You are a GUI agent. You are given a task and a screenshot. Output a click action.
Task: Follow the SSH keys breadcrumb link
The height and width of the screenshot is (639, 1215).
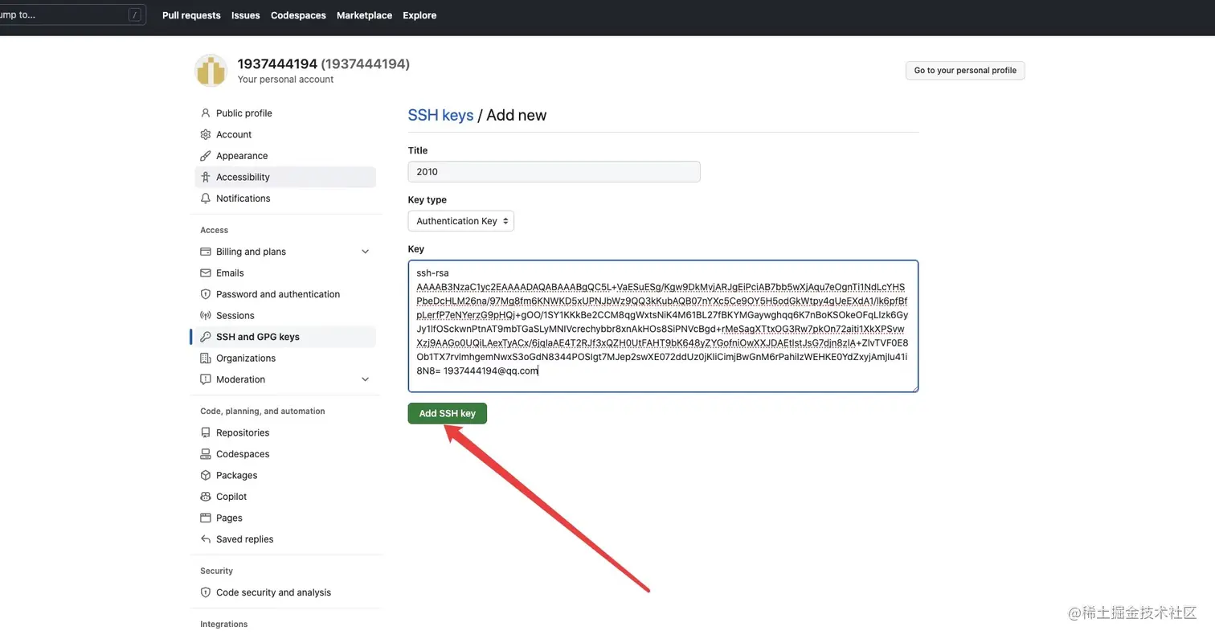click(x=440, y=115)
